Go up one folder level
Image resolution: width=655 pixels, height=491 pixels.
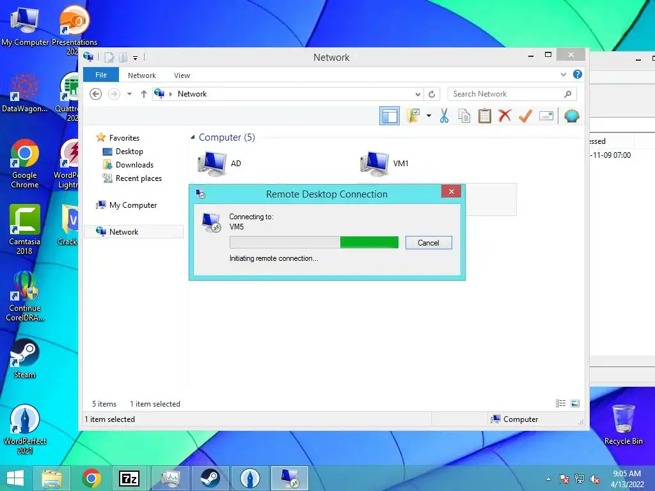pyautogui.click(x=144, y=94)
